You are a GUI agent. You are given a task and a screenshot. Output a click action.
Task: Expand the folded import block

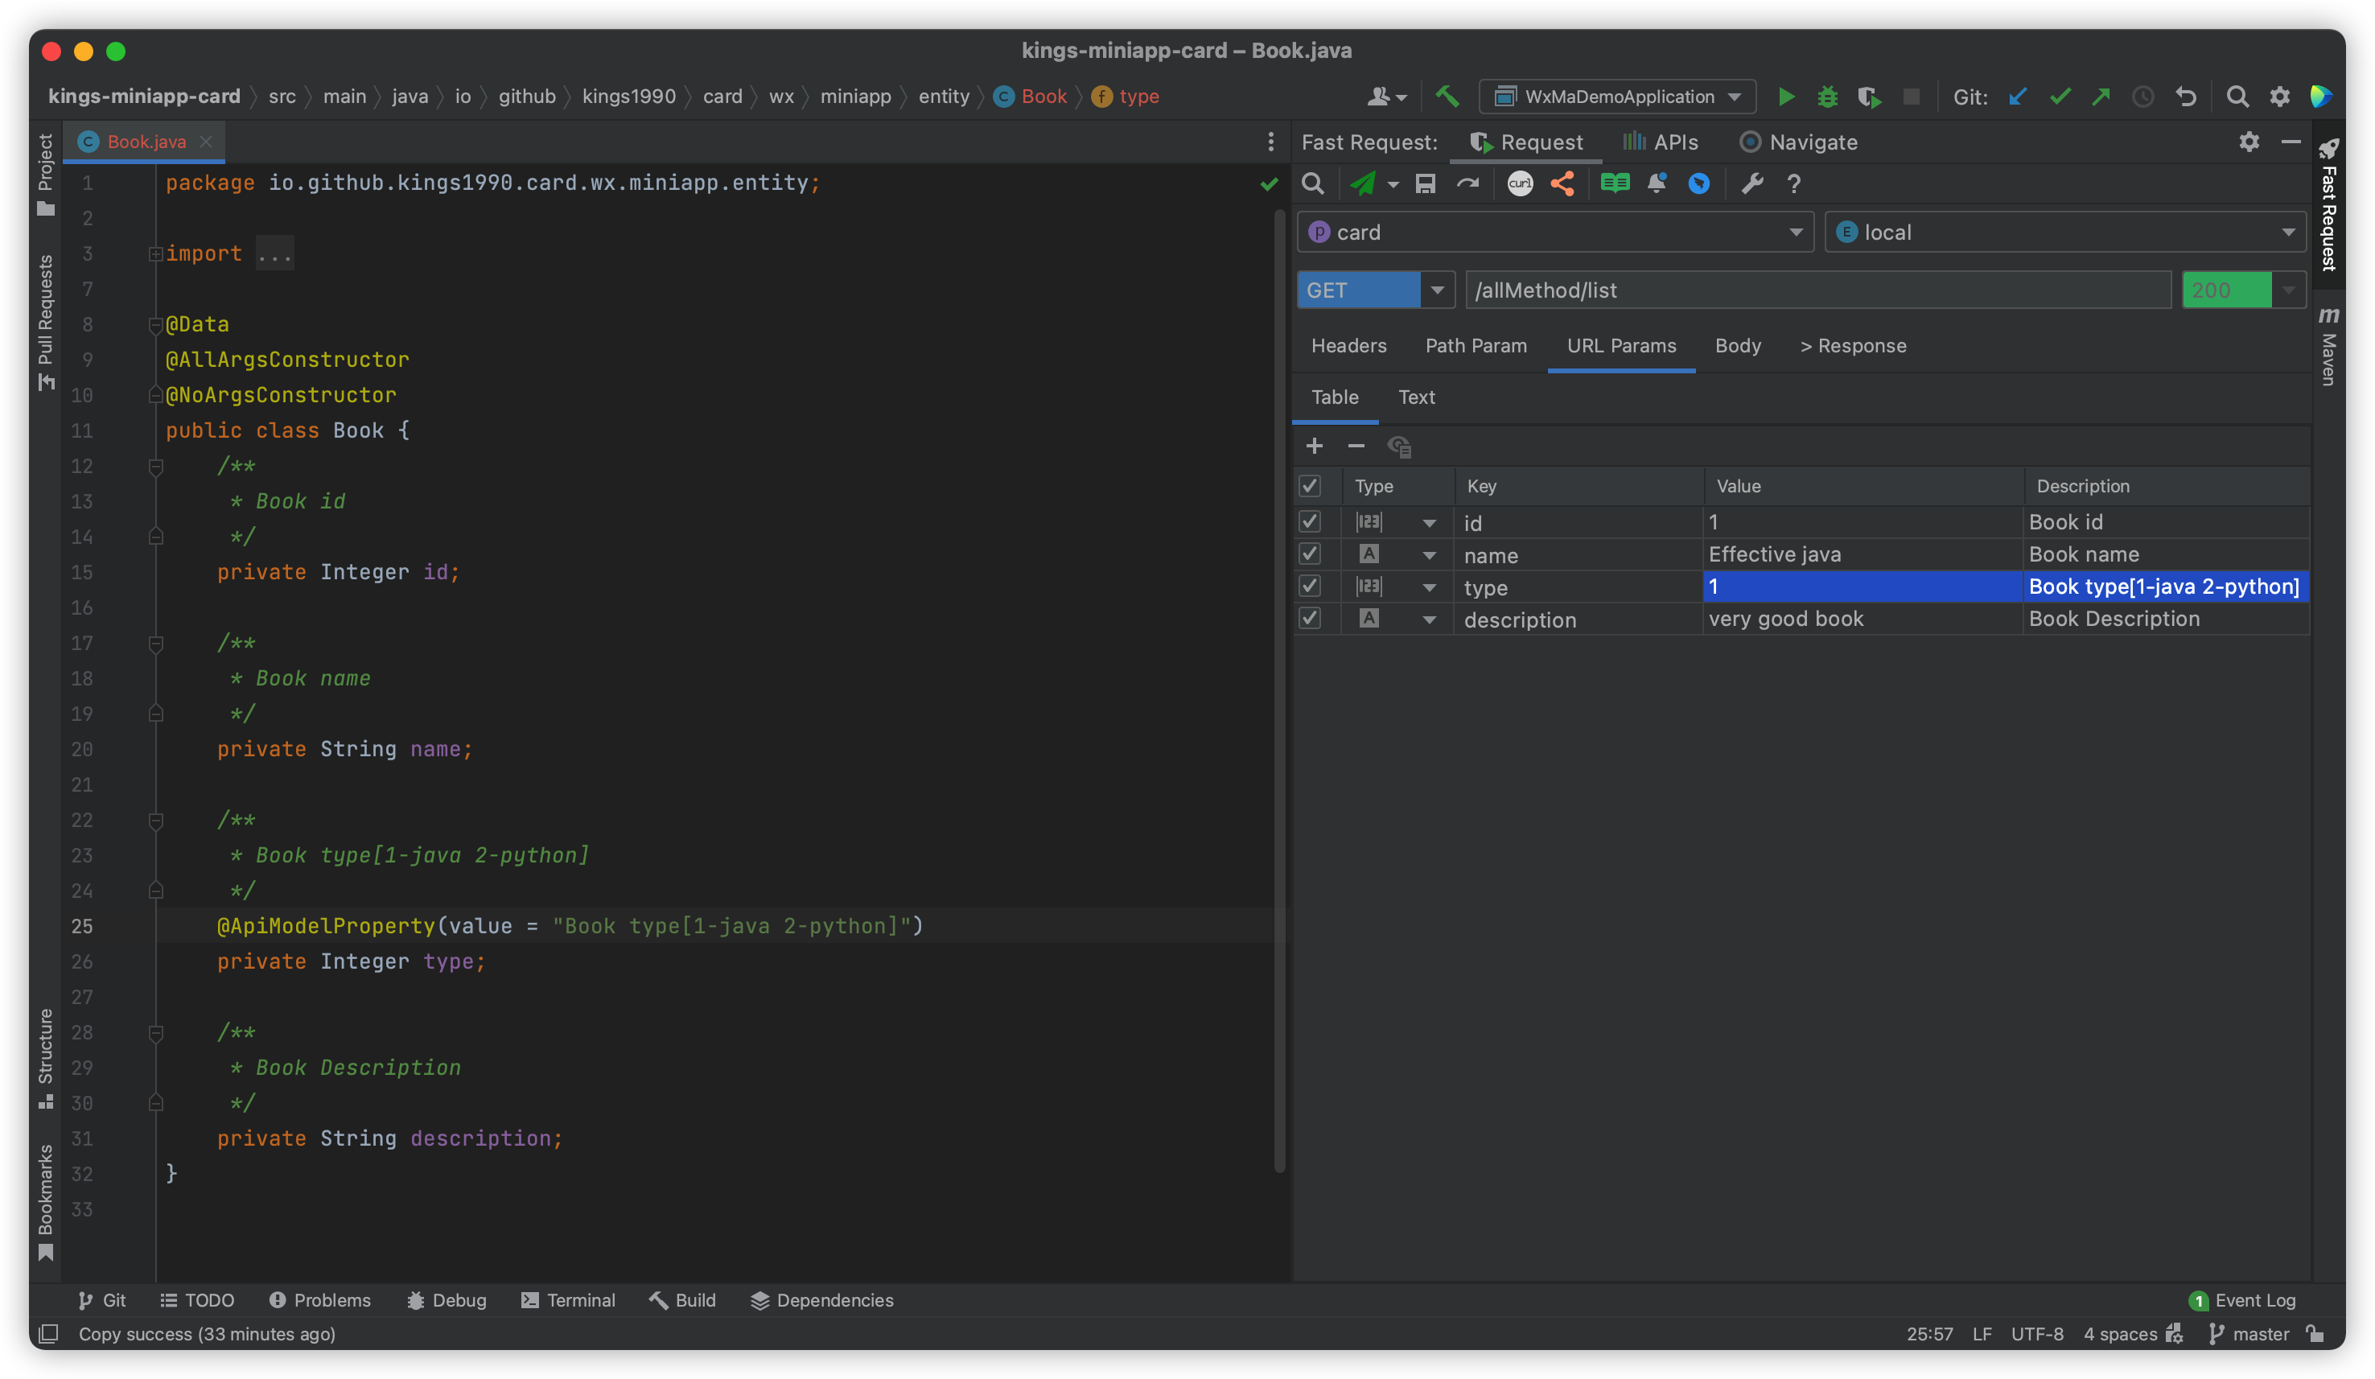[155, 253]
